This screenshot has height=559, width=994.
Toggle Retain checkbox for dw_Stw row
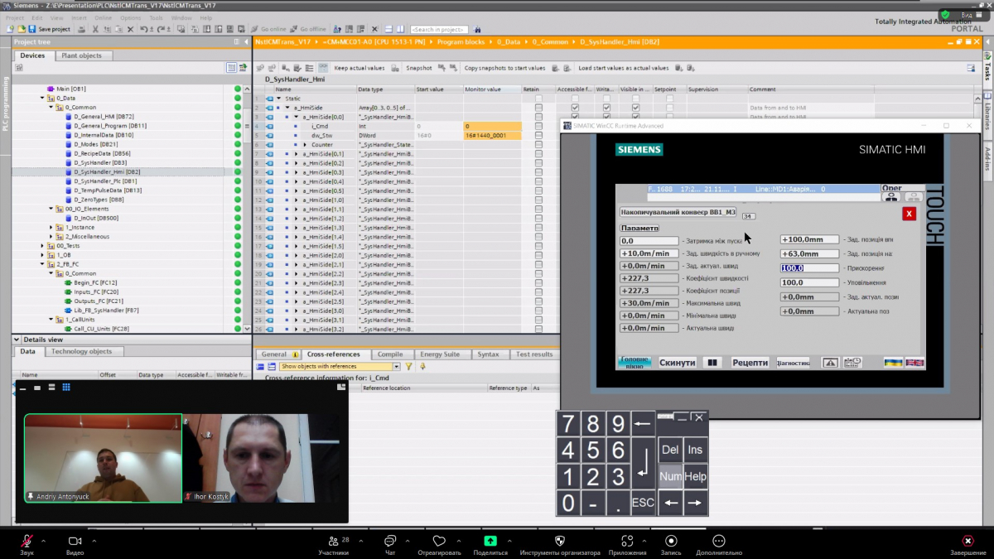538,135
